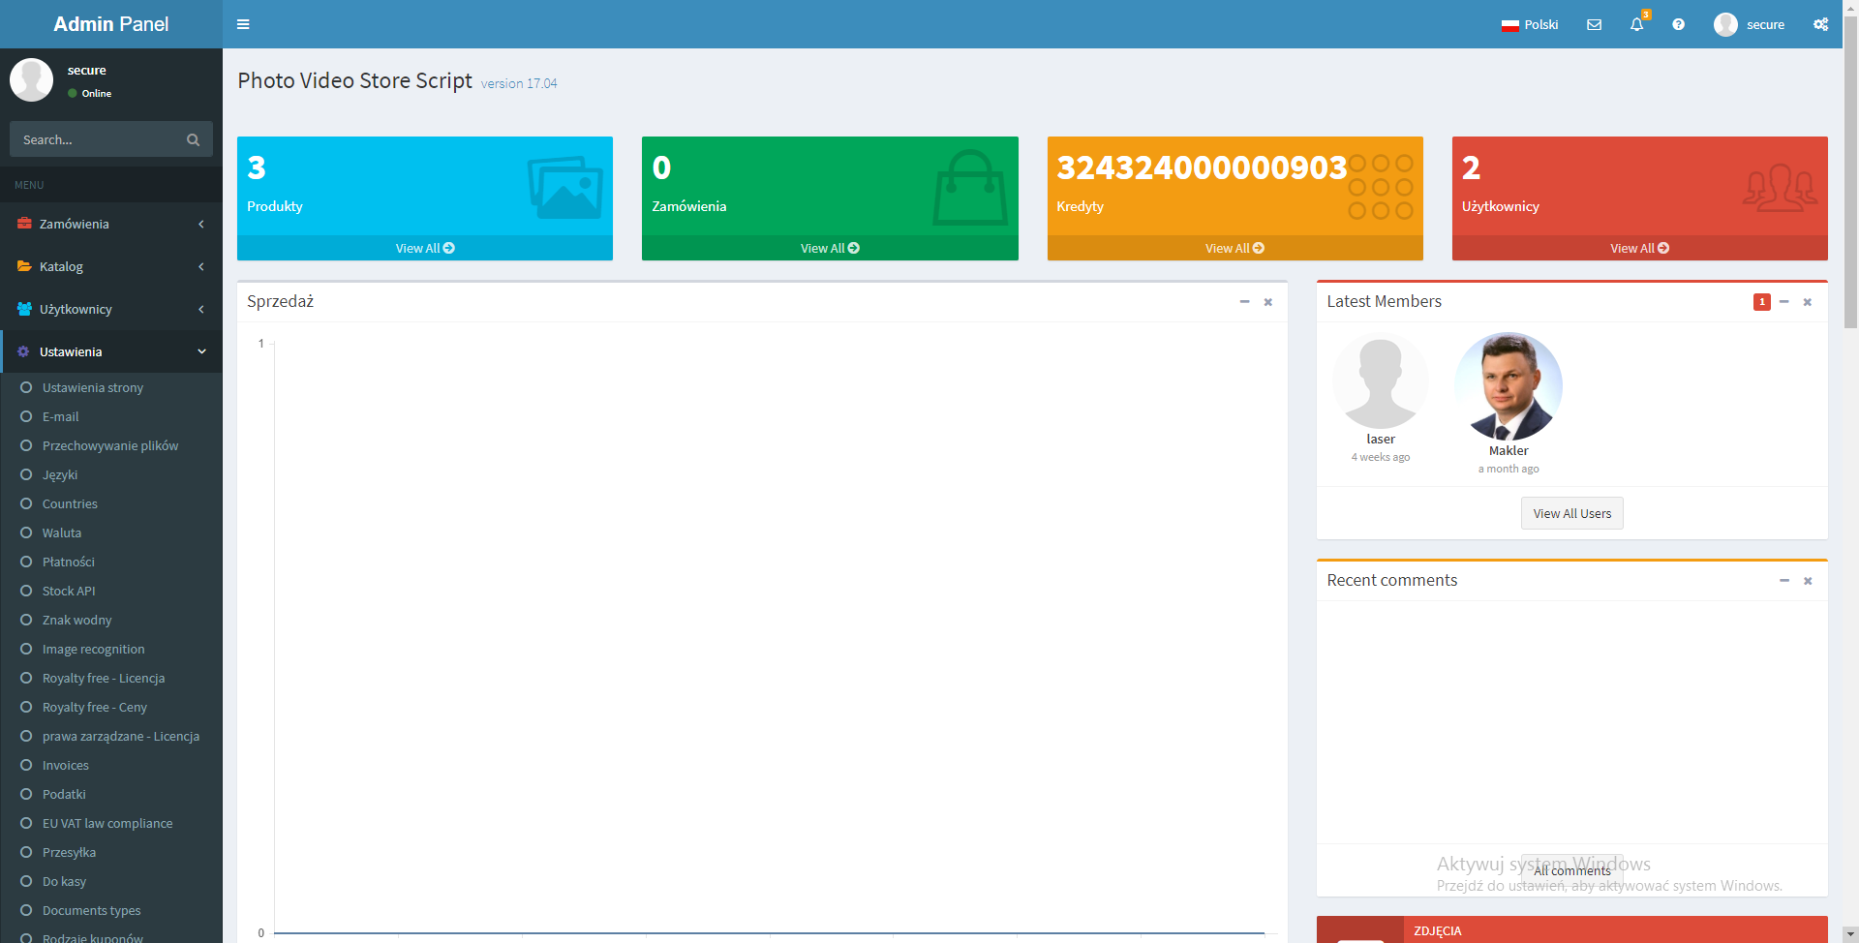Open Języki settings
Image resolution: width=1859 pixels, height=943 pixels.
point(60,474)
